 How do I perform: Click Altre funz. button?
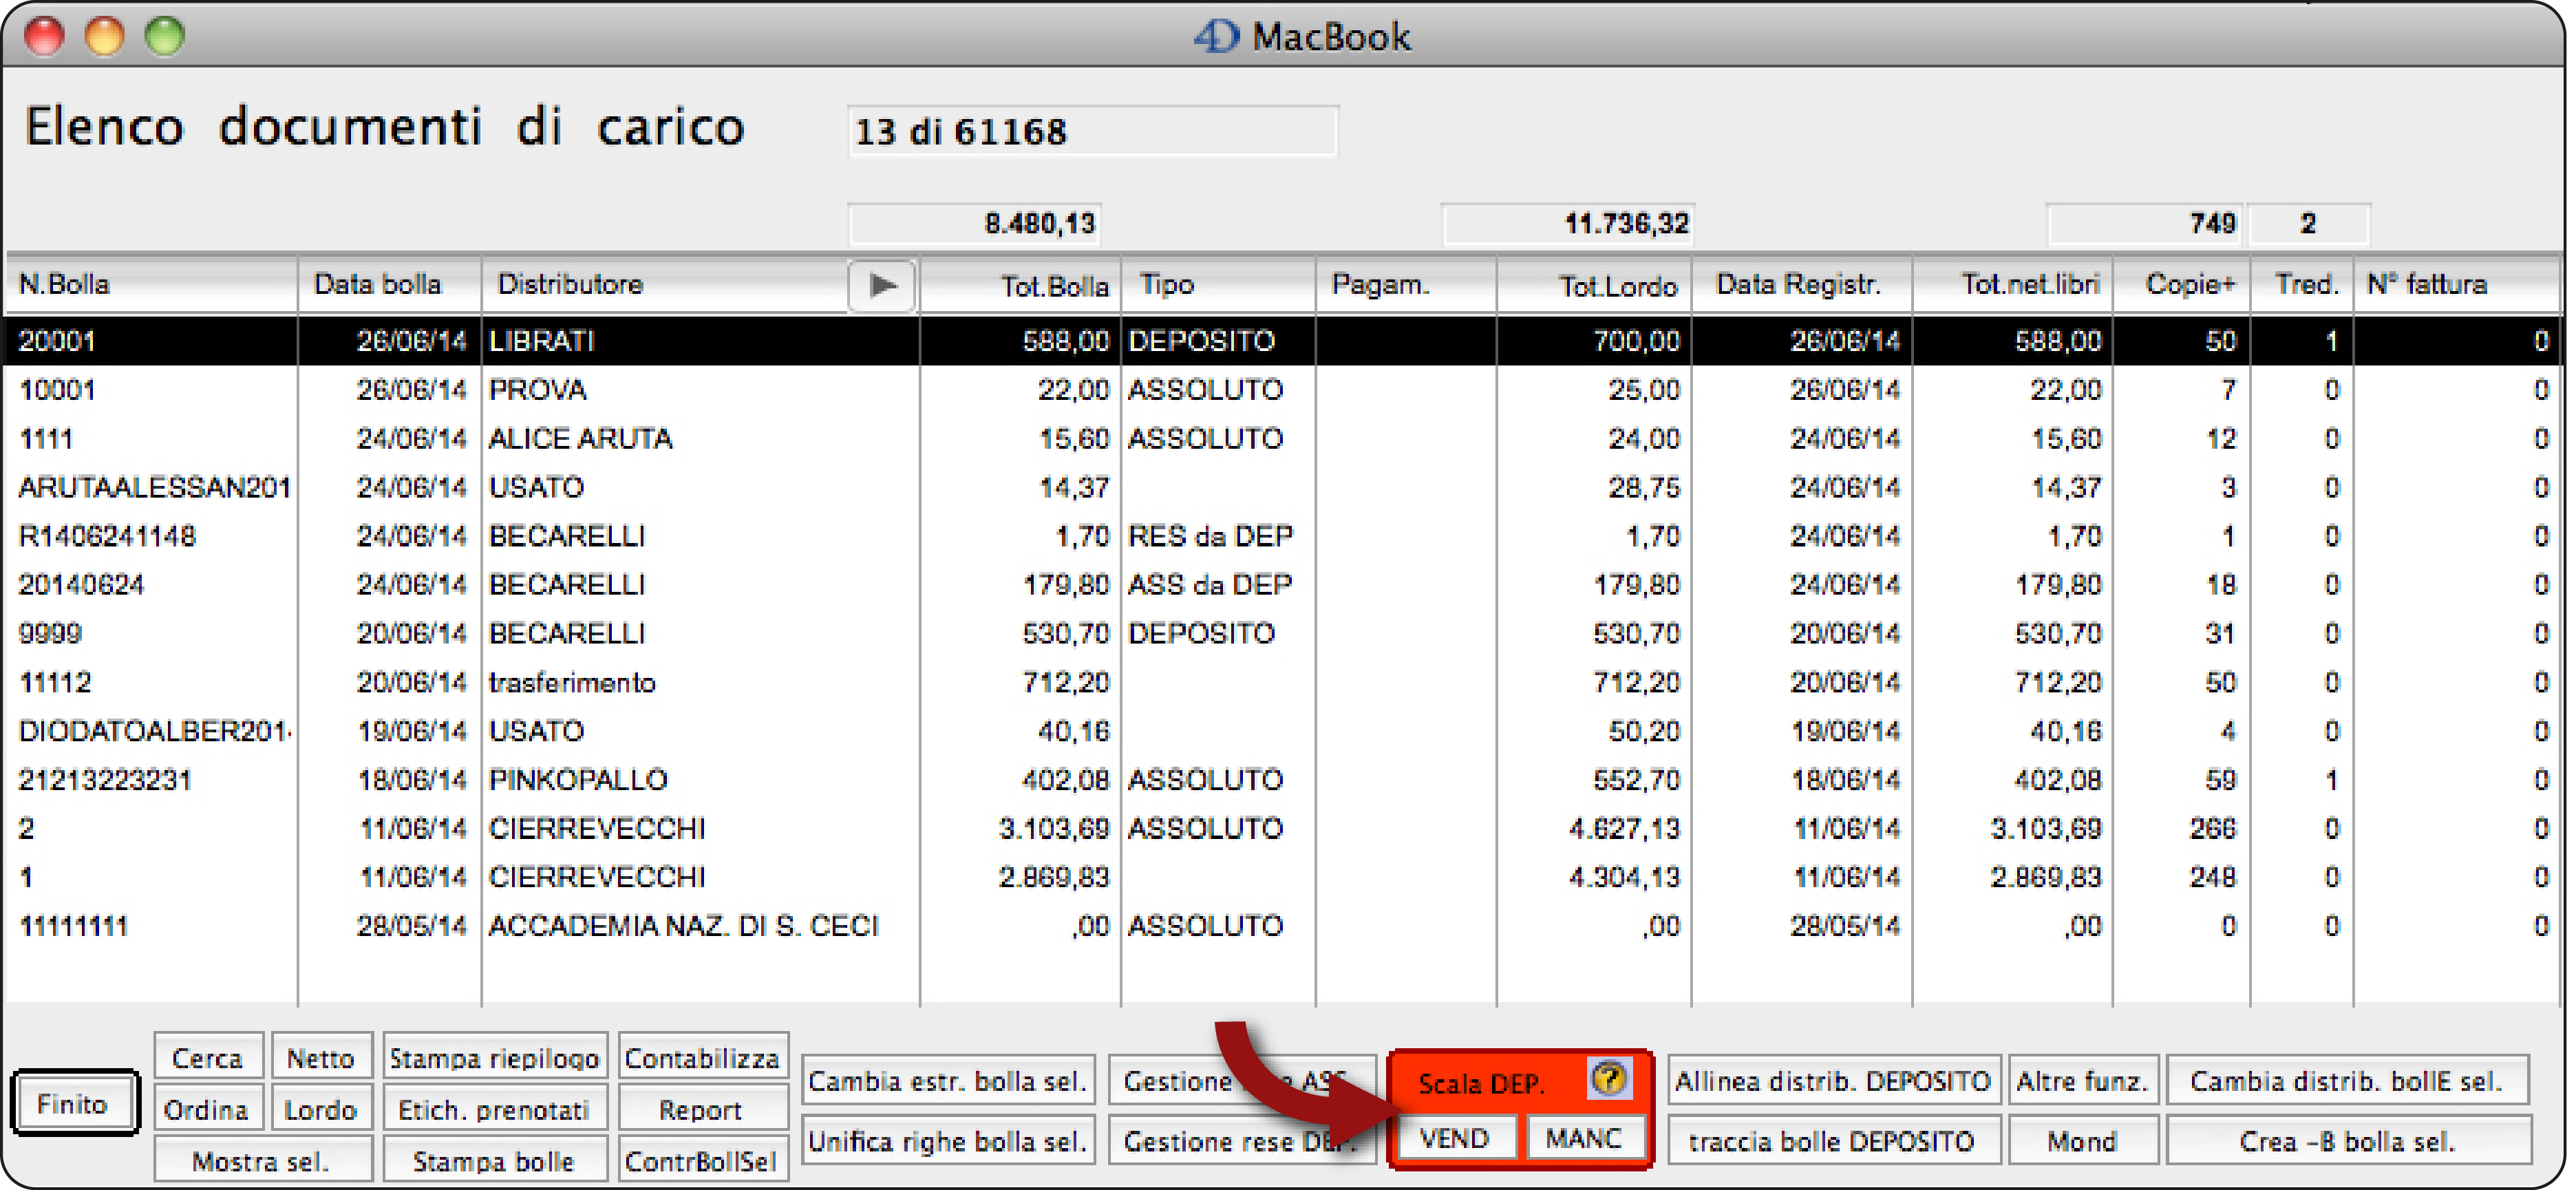[x=2083, y=1081]
